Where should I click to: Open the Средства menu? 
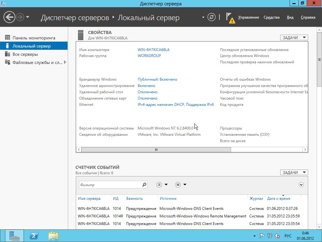[x=271, y=18]
